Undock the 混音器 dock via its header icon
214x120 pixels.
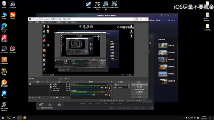pos(111,82)
